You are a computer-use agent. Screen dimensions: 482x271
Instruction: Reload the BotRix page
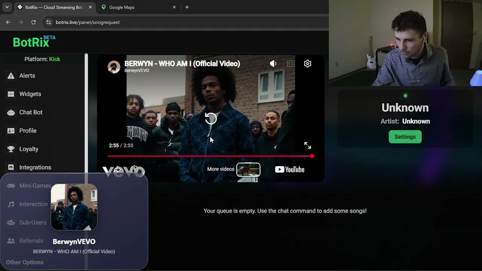pos(34,22)
